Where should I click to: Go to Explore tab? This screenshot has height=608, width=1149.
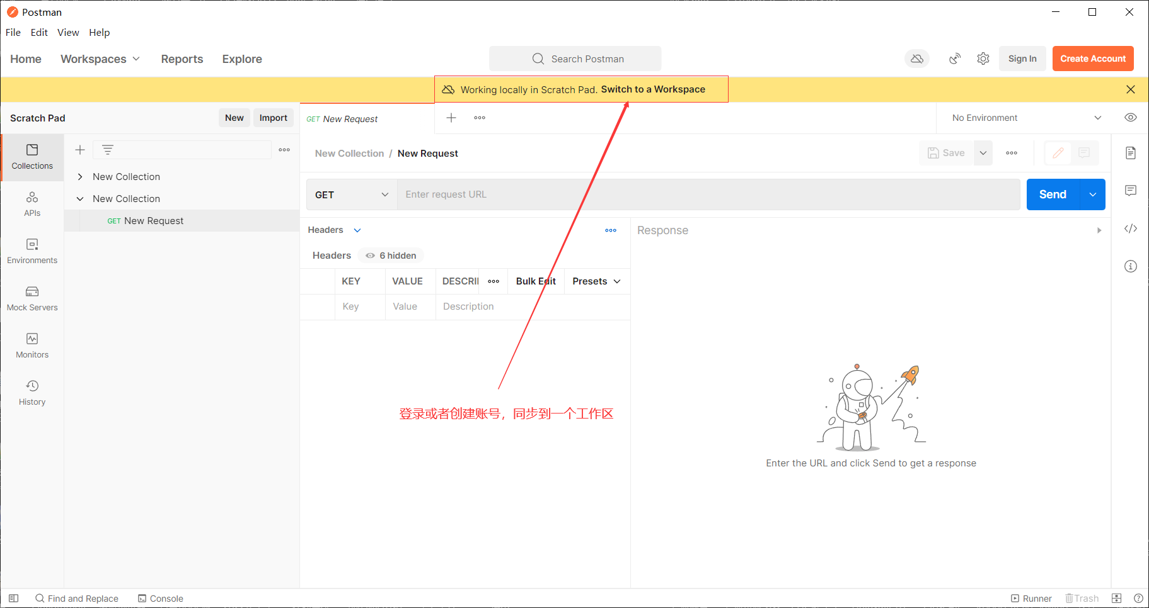pos(242,59)
